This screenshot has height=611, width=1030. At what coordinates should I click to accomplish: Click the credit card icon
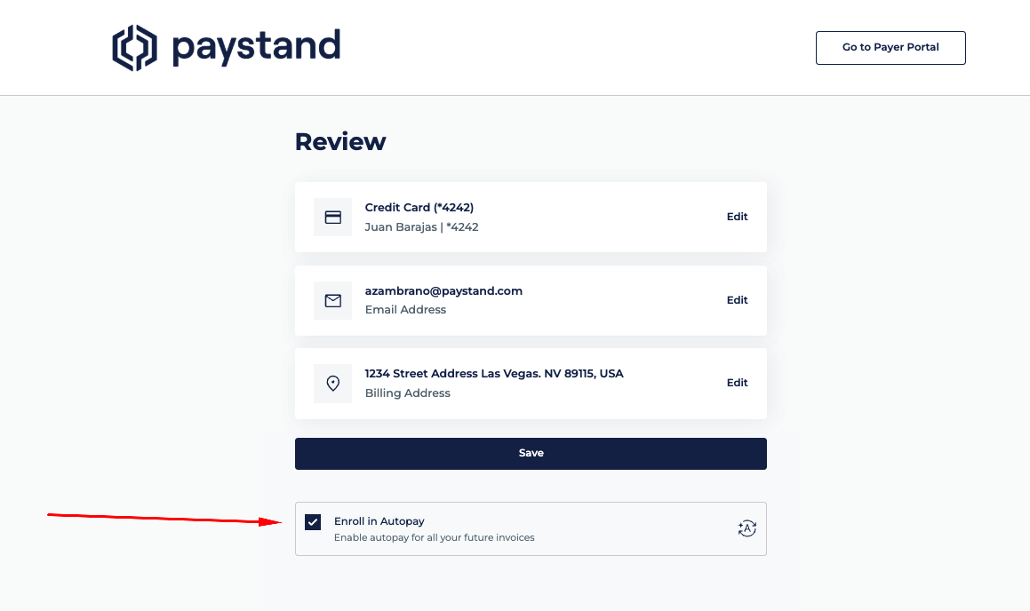pos(333,218)
